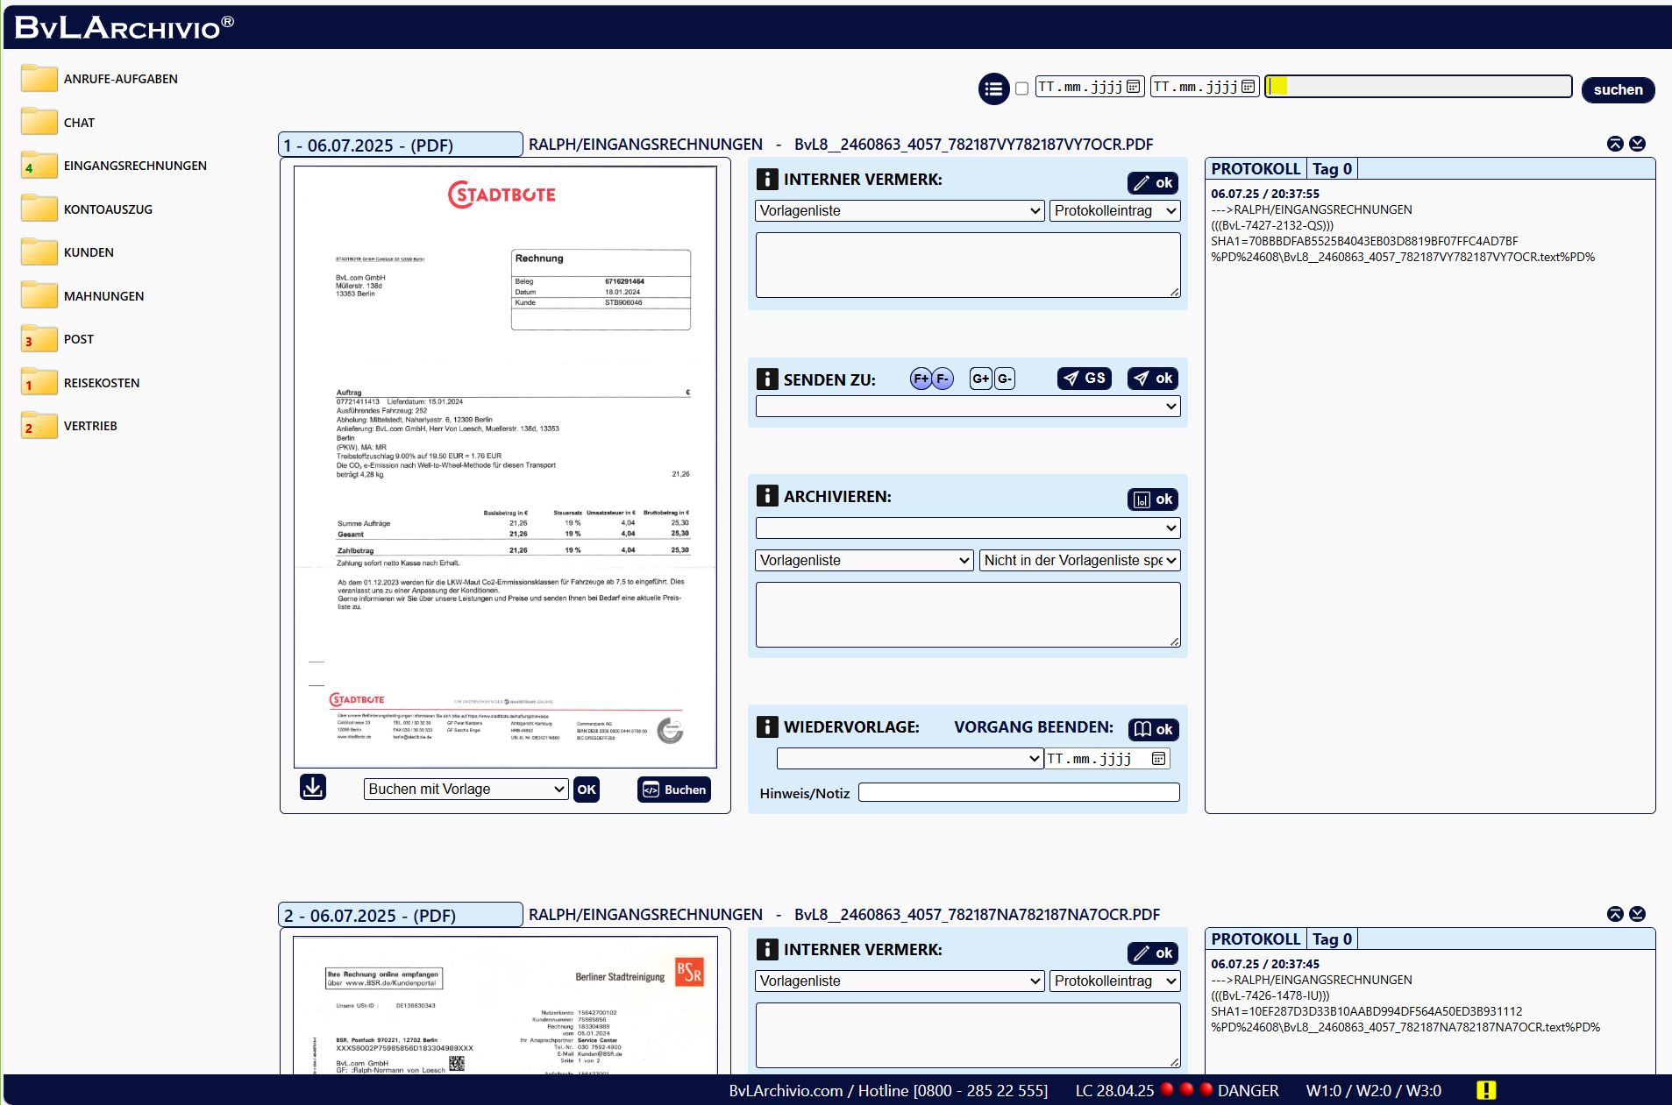Switch to the Tag 0 tab in document 1
The image size is (1672, 1105).
[1331, 169]
